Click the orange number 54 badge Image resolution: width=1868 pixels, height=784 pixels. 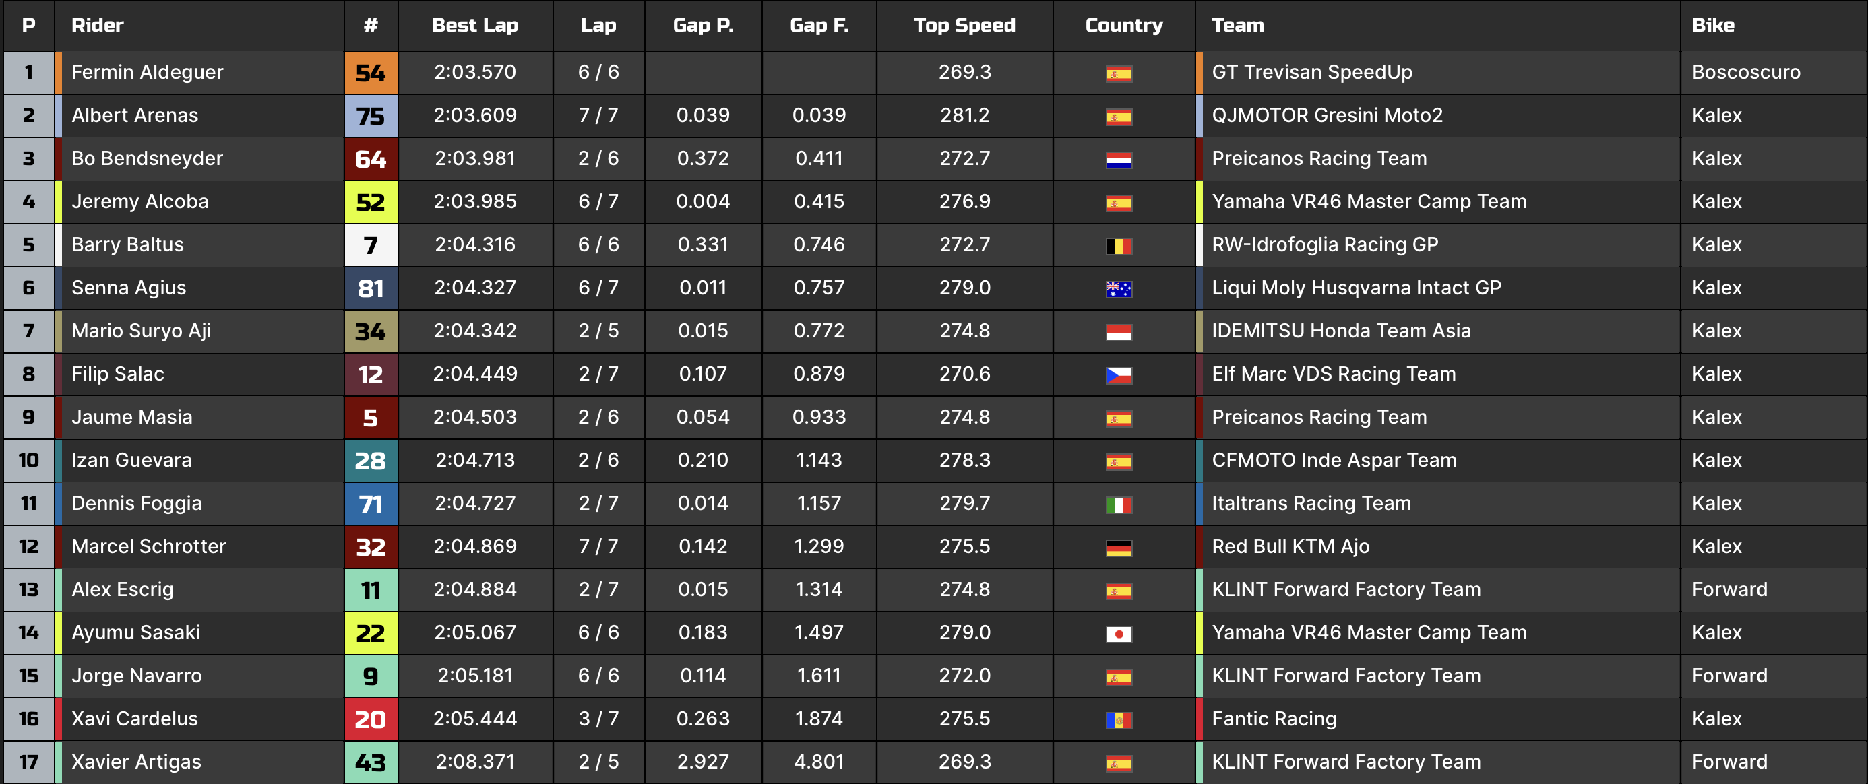click(371, 73)
